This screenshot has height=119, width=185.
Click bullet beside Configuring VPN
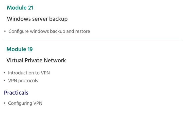pyautogui.click(x=5, y=103)
